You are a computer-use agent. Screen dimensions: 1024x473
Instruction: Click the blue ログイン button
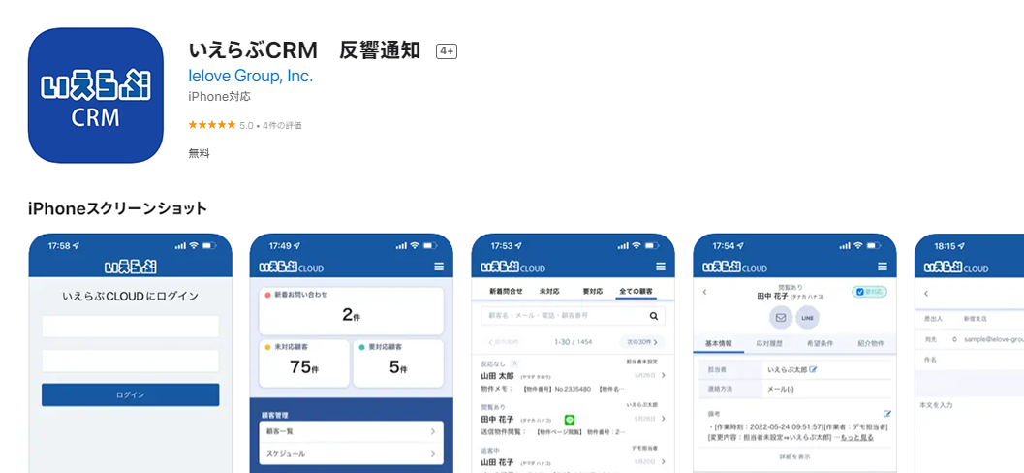click(131, 394)
